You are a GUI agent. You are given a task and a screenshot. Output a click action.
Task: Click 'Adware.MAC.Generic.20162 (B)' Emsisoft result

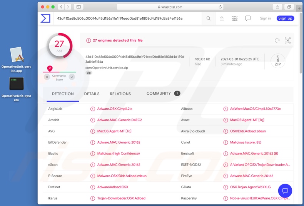254,153
